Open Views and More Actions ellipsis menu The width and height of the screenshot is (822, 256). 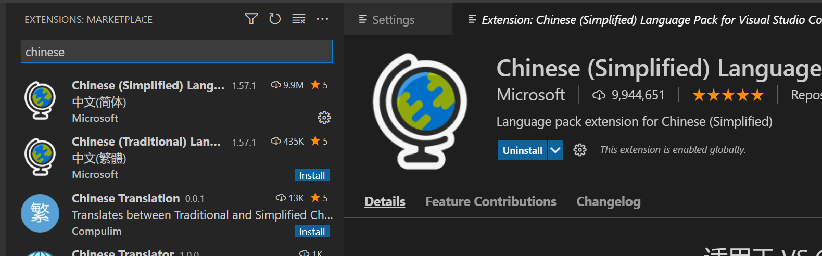322,19
